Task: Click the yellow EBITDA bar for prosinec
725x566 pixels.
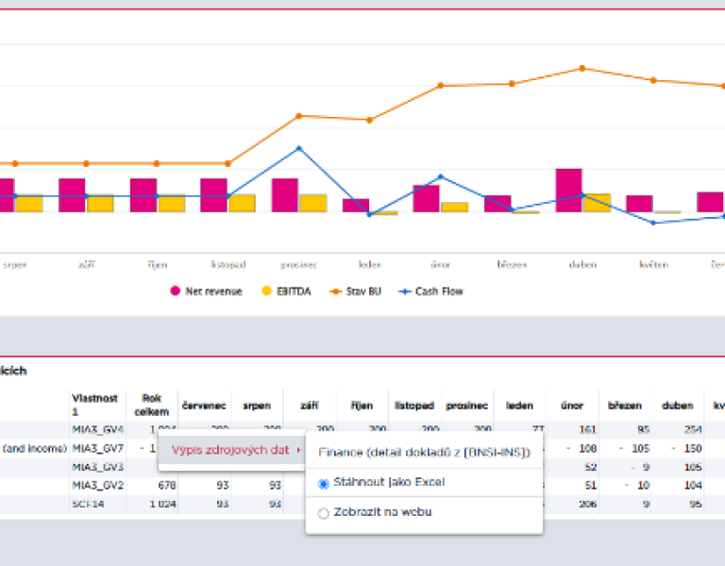Action: (312, 203)
